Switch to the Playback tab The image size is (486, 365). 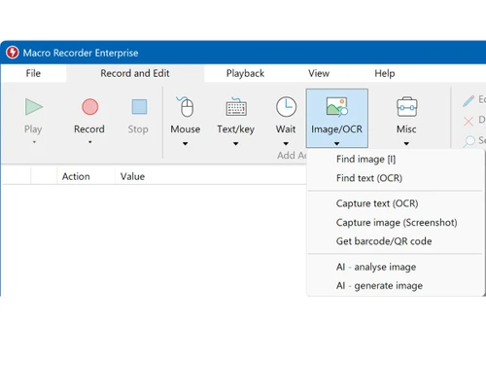(245, 73)
